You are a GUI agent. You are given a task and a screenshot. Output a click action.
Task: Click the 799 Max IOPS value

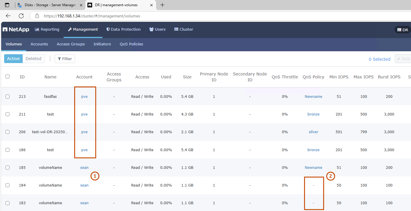(364, 132)
